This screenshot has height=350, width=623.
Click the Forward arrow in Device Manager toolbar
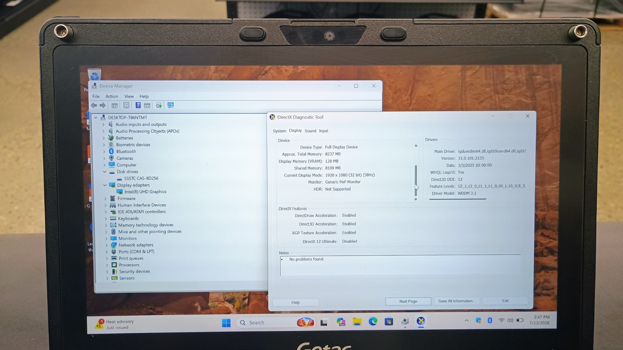tap(103, 105)
